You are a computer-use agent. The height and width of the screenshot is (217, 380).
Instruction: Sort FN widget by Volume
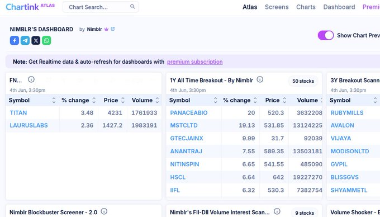(157, 100)
